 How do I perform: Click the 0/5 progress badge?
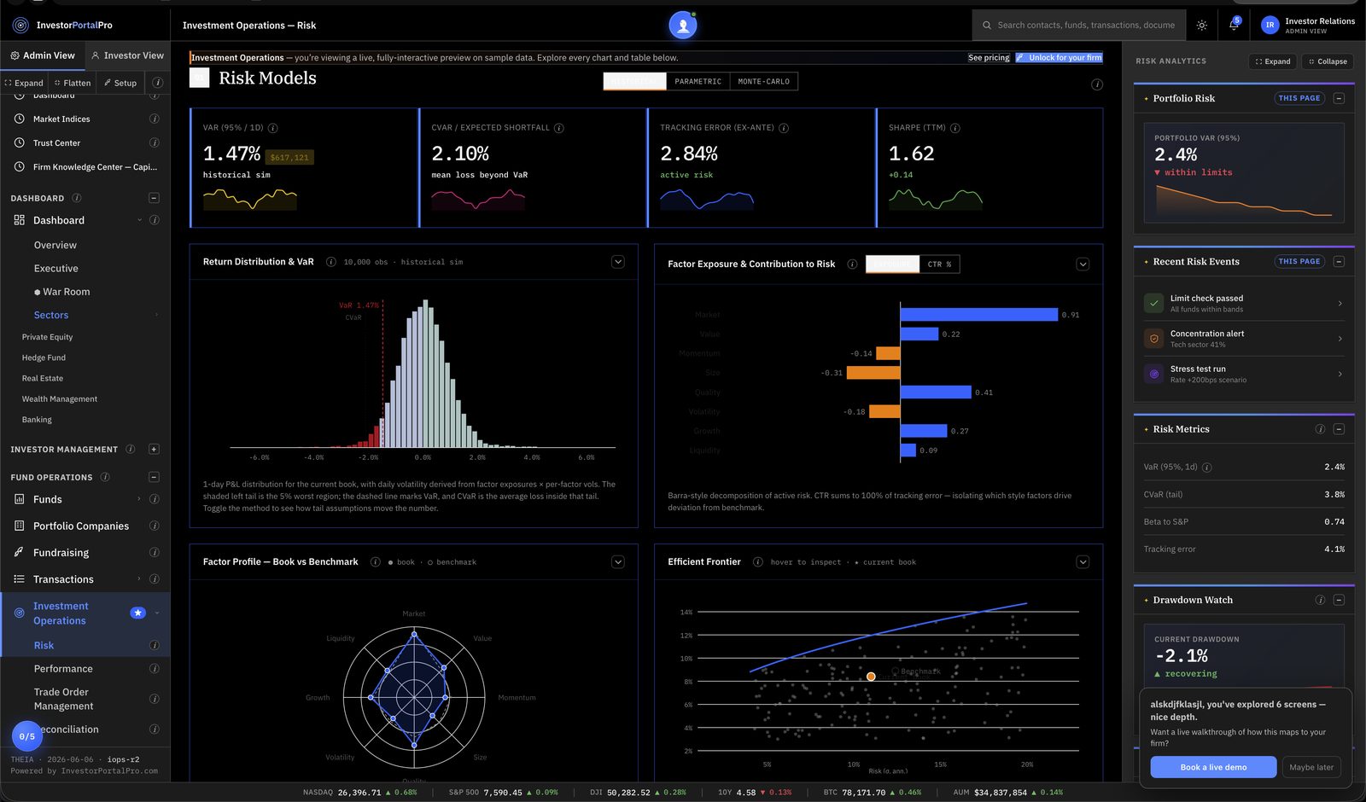27,736
